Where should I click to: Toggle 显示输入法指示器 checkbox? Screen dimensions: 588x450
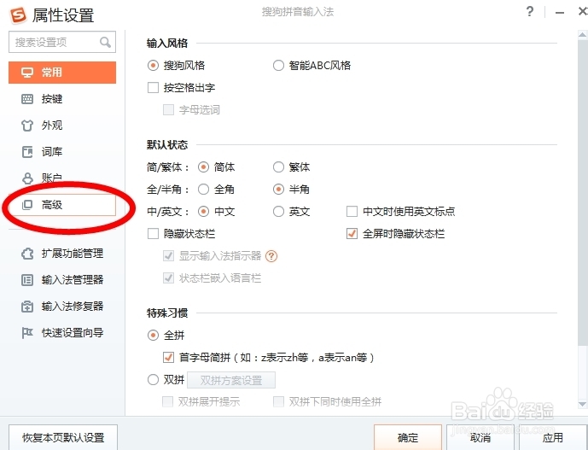point(168,256)
